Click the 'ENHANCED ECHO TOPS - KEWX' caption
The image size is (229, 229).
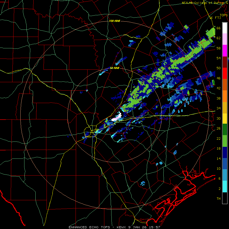coord(97,227)
